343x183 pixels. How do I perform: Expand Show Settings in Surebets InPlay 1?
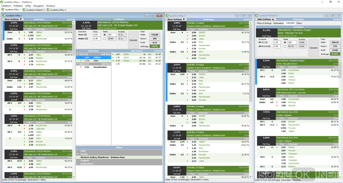[x=13, y=19]
